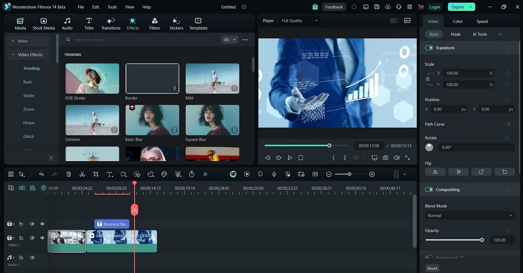Open the gift box icon
Screen dimensions: 523x273
tap(315, 7)
